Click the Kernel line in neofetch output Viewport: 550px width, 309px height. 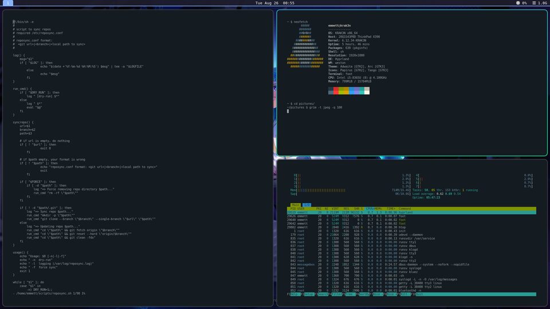[347, 40]
